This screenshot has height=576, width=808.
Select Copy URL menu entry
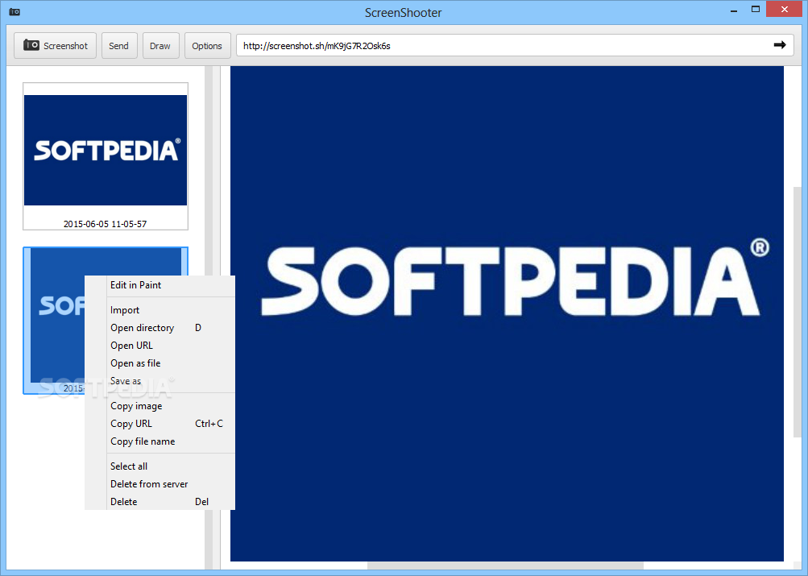pyautogui.click(x=160, y=424)
